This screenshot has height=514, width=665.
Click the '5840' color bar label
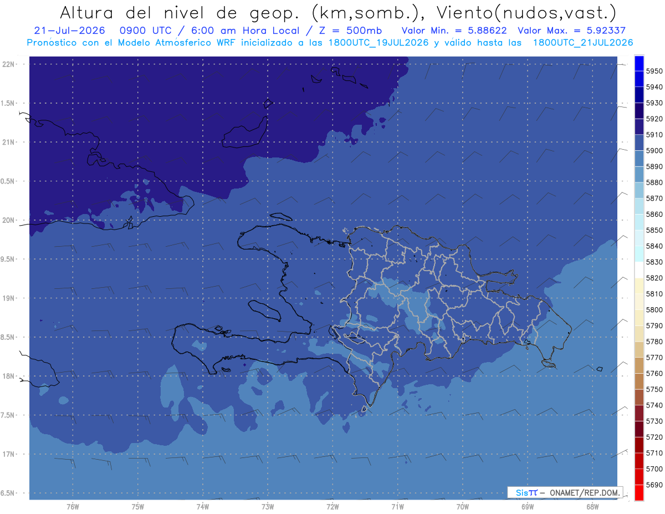click(654, 246)
